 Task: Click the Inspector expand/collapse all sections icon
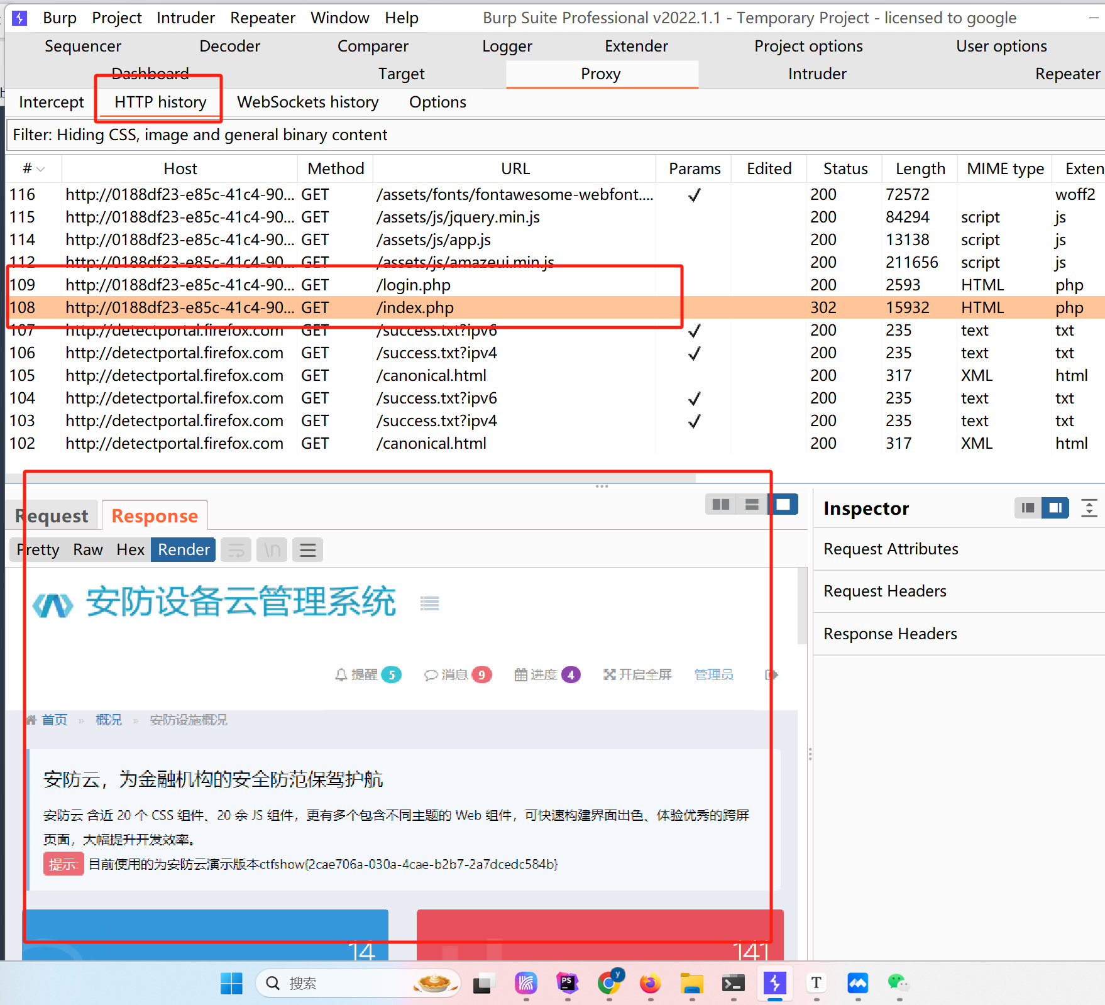click(x=1089, y=508)
